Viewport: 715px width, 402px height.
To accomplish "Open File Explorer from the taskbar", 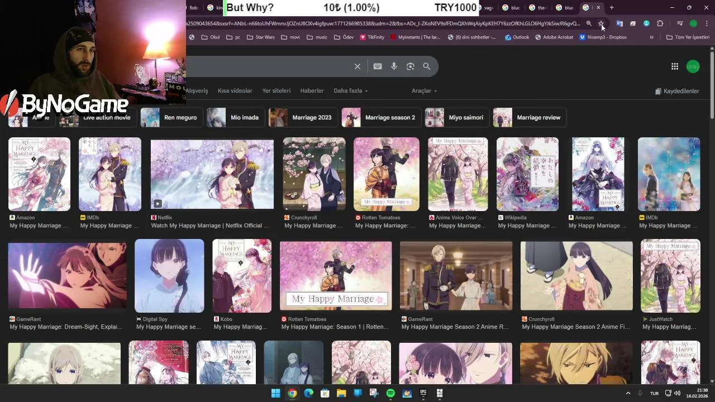I will pos(341,393).
